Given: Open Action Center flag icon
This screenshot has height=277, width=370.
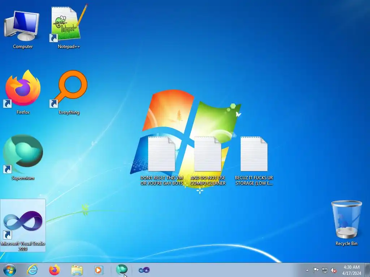Looking at the screenshot, I should point(316,270).
